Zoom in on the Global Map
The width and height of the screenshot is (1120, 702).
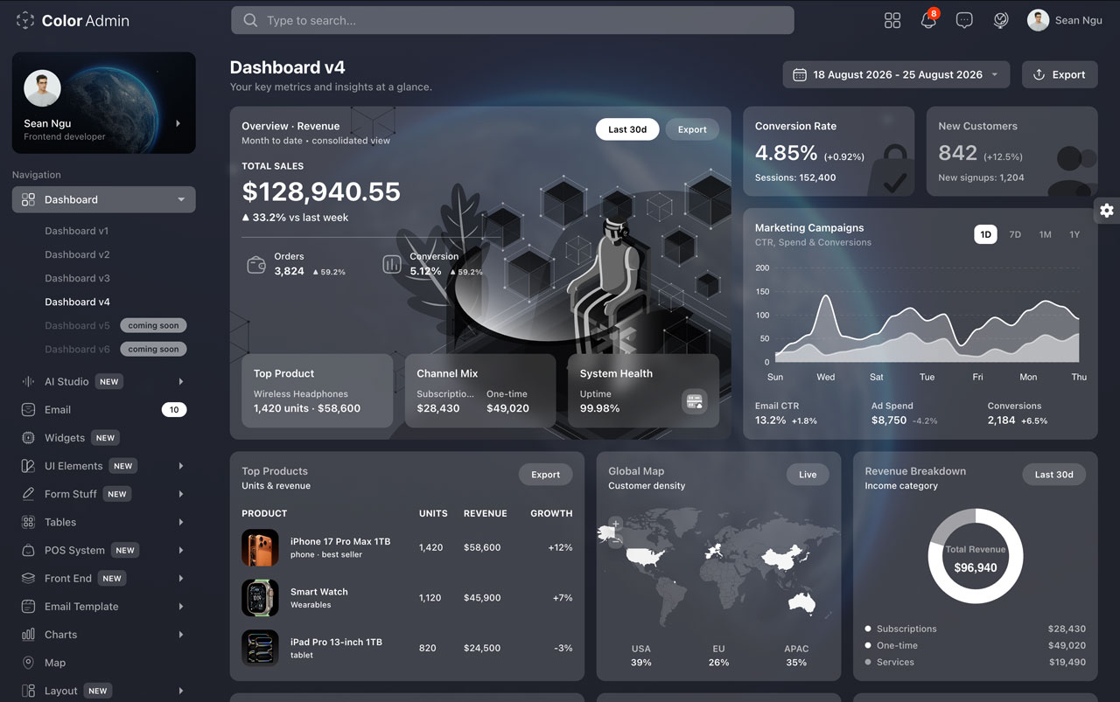tap(615, 524)
